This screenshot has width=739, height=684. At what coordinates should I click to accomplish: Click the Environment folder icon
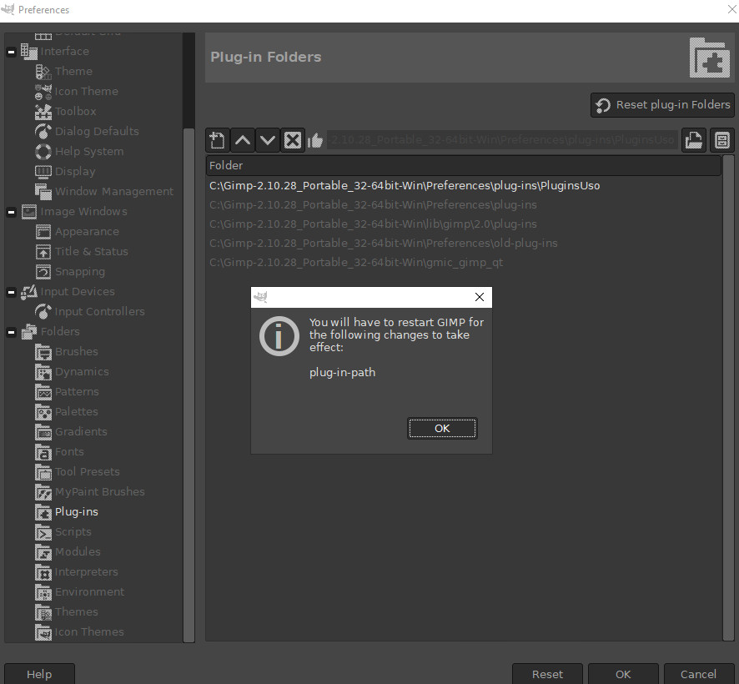tap(43, 592)
